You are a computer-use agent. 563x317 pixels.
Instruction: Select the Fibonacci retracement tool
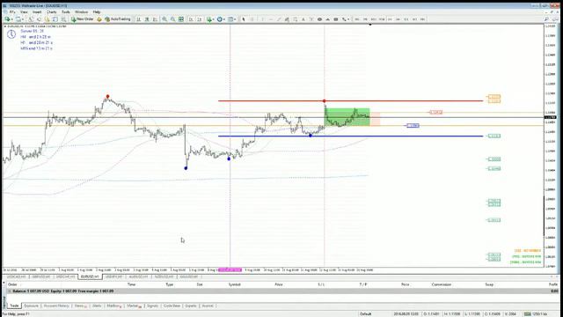(x=296, y=19)
